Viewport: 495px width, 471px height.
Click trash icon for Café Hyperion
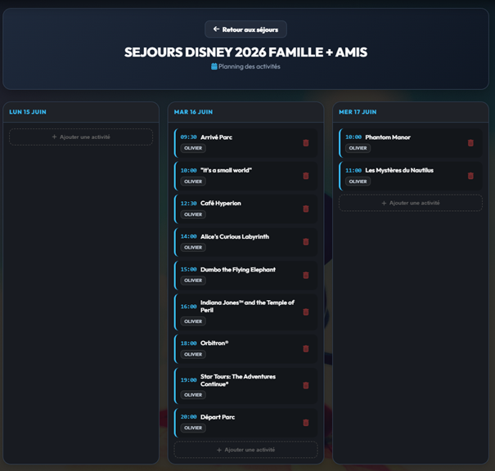[x=306, y=209]
